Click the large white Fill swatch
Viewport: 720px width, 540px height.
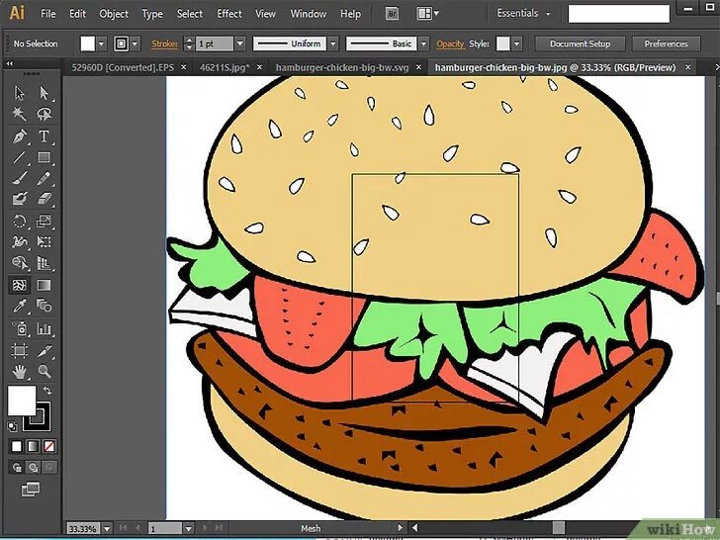tap(22, 401)
